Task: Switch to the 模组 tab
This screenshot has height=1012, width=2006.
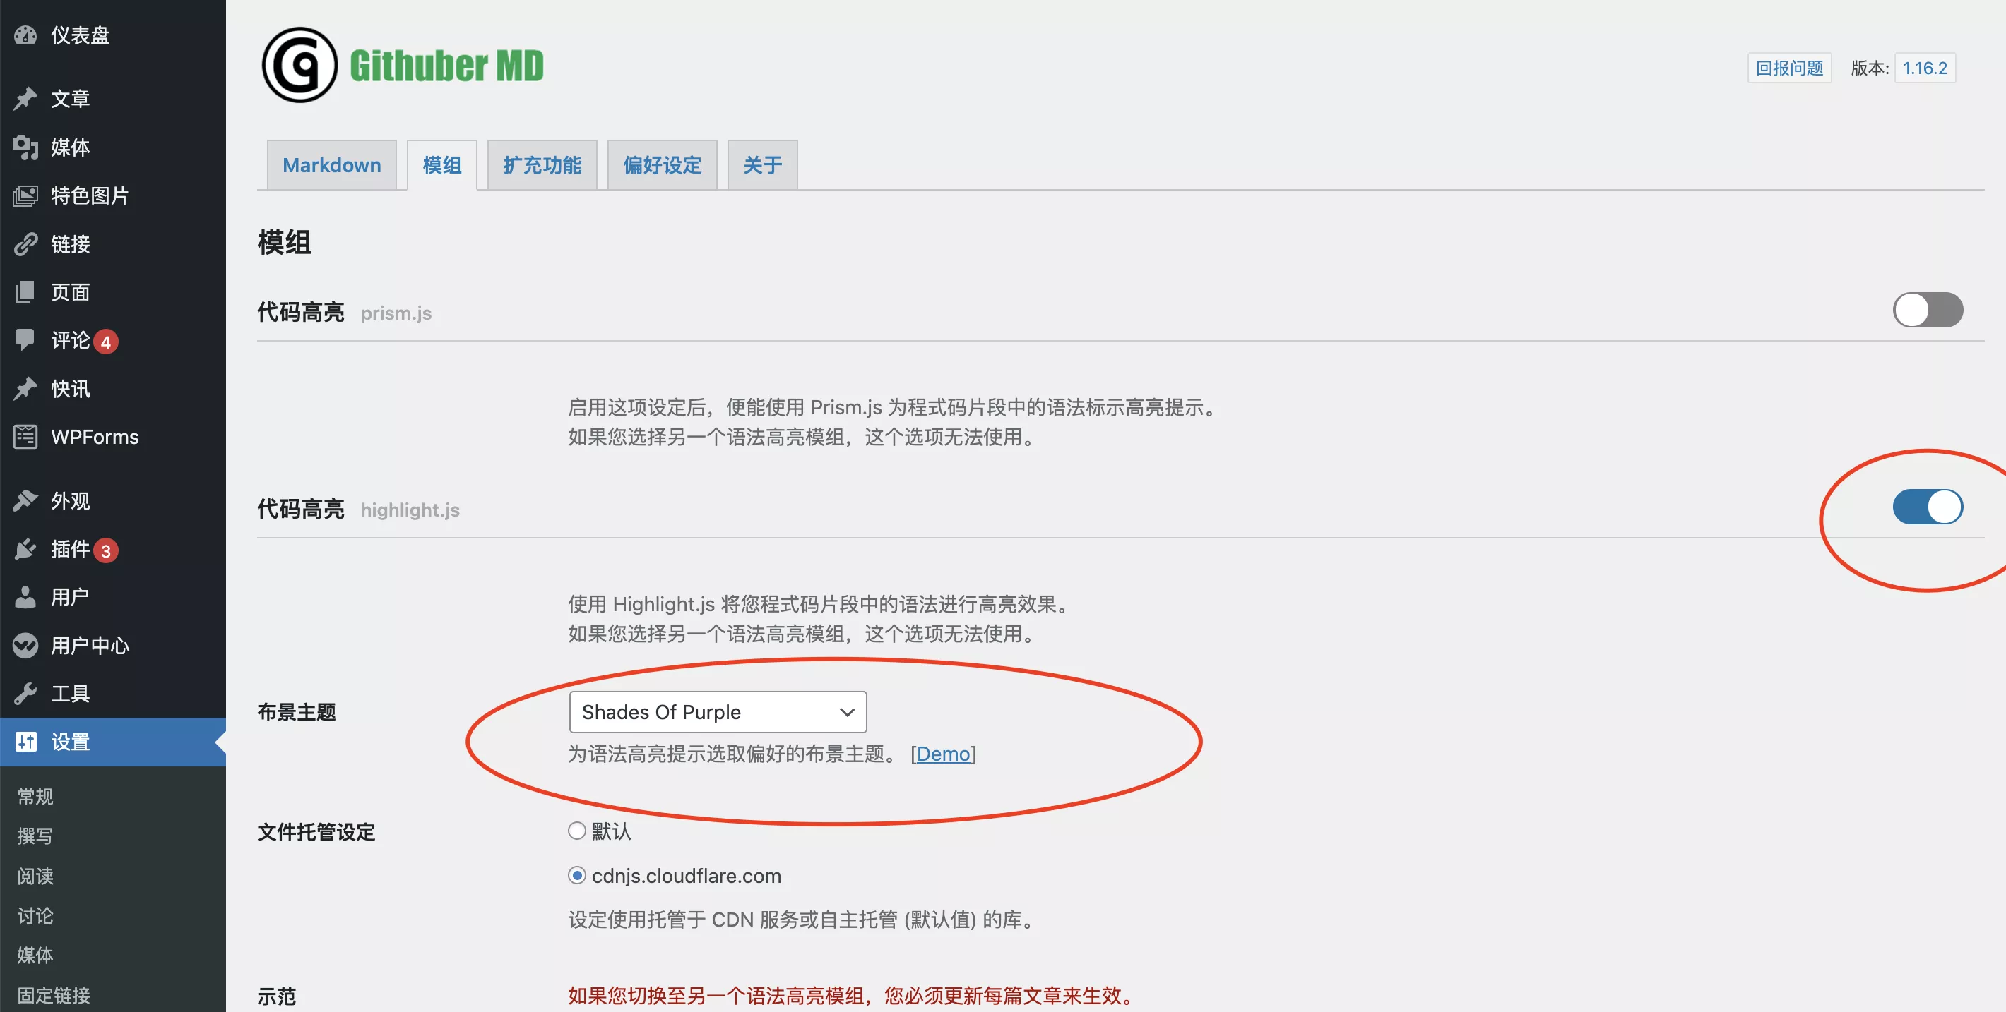Action: pyautogui.click(x=441, y=165)
